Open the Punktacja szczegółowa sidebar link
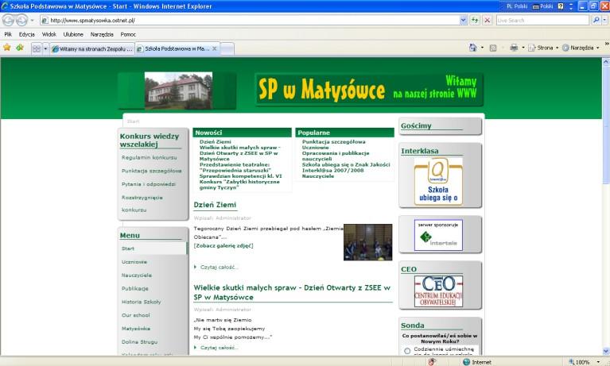The height and width of the screenshot is (366, 610). click(x=151, y=171)
